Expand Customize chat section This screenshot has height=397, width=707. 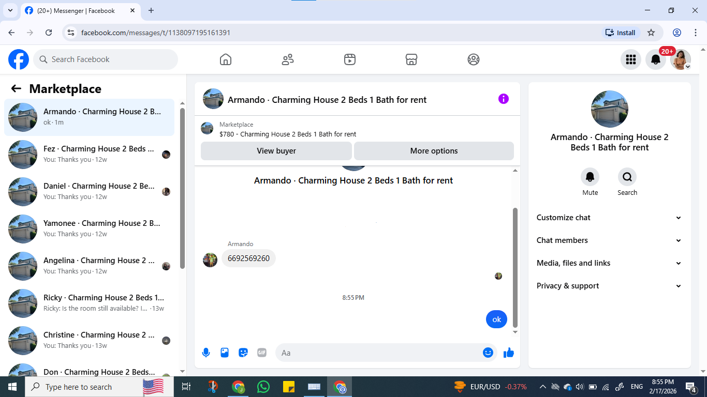click(x=609, y=218)
